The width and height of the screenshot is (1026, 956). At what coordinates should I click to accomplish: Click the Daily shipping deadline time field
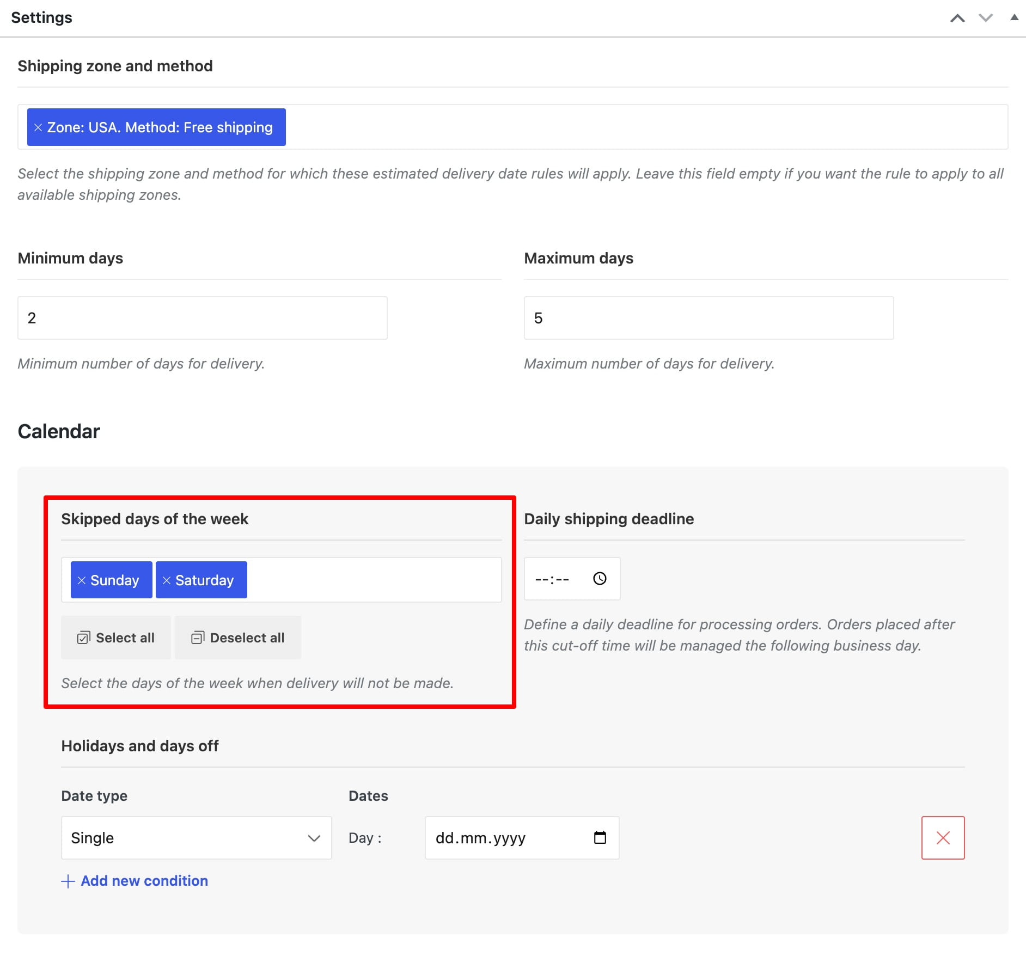click(572, 578)
